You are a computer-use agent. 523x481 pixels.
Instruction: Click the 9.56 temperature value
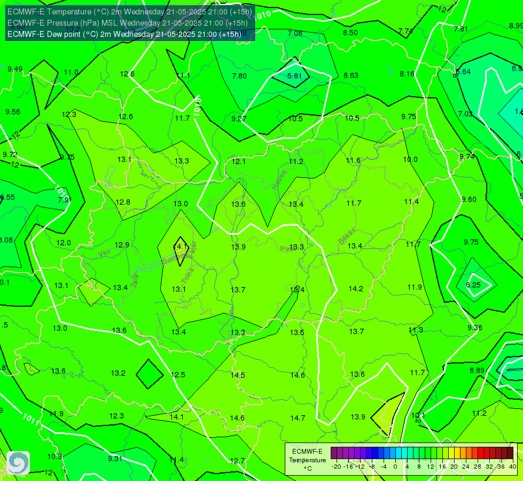pos(13,112)
